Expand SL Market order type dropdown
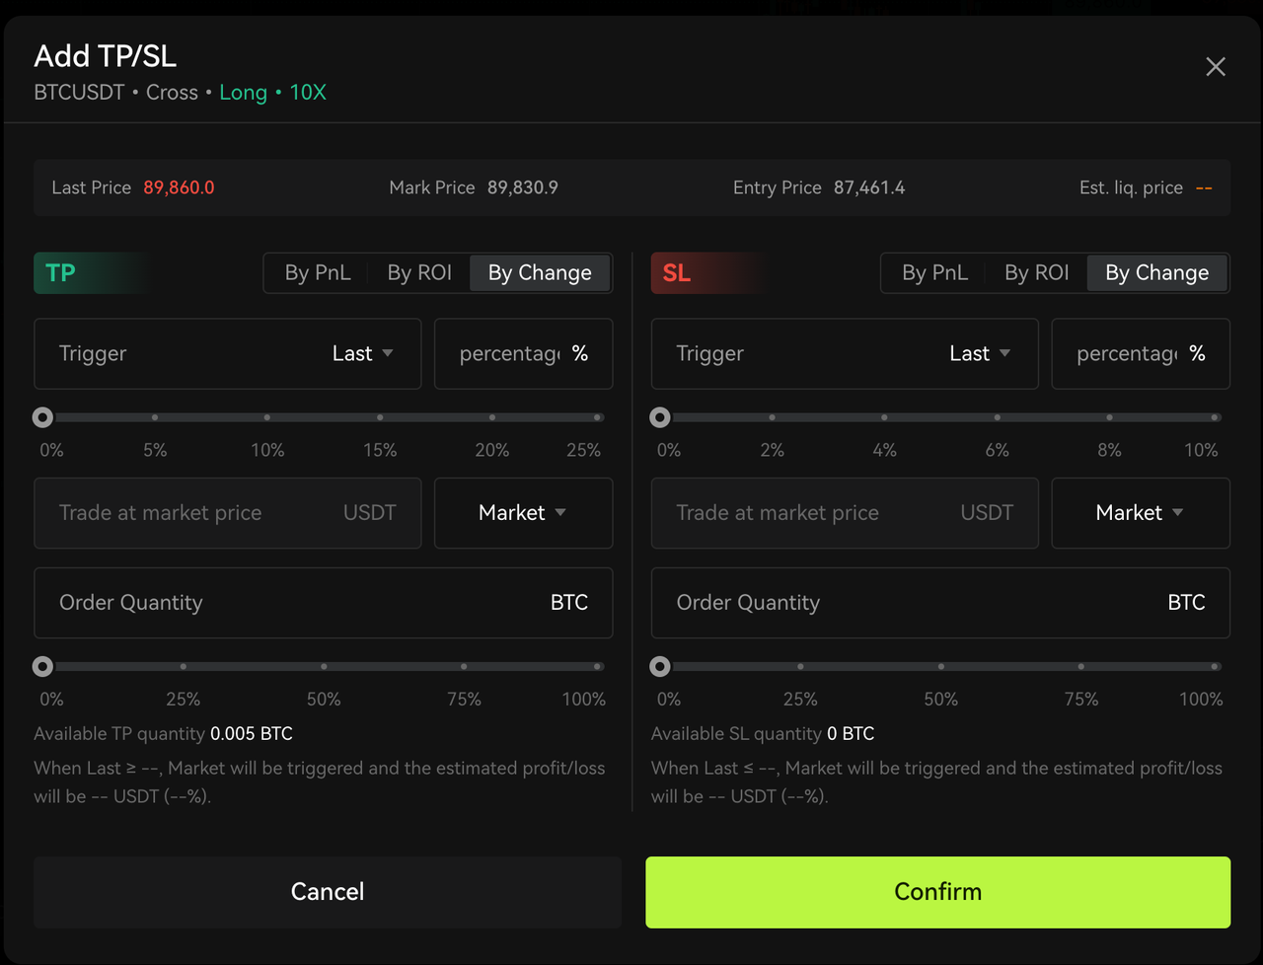The height and width of the screenshot is (965, 1263). pyautogui.click(x=1140, y=513)
